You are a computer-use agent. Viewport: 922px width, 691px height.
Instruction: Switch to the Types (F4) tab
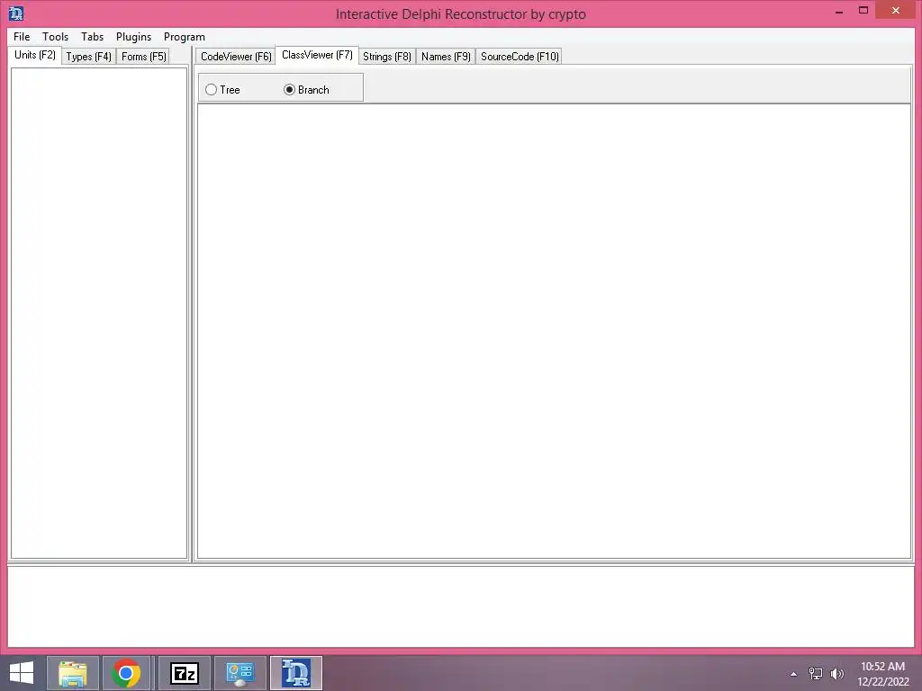pos(89,57)
